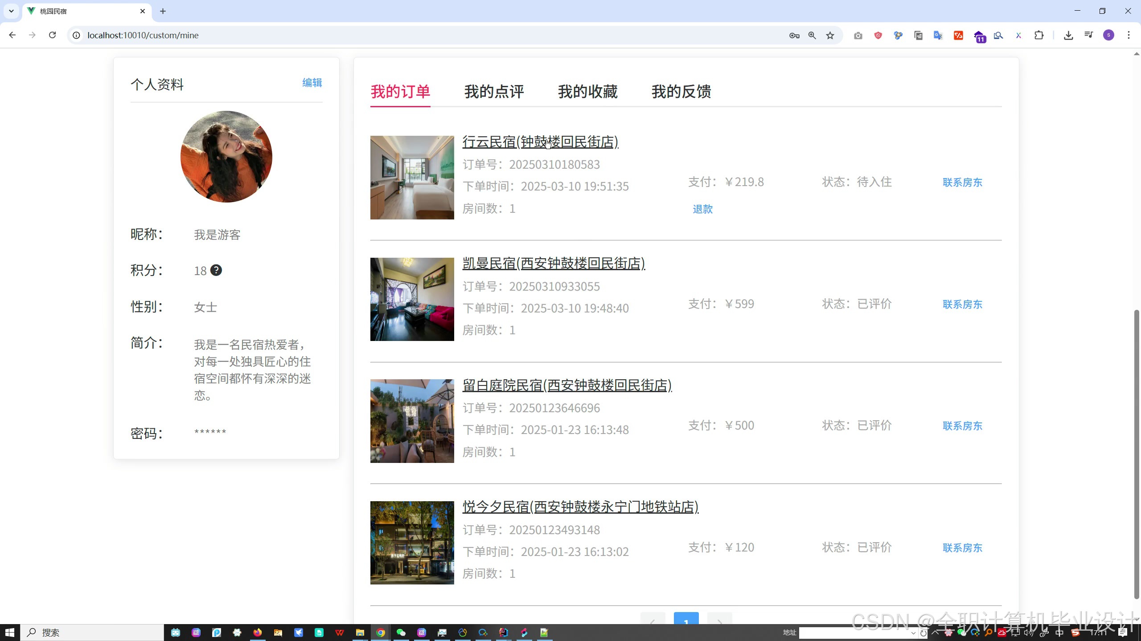Switch to 我的点评 tab
This screenshot has height=641, width=1141.
[494, 92]
